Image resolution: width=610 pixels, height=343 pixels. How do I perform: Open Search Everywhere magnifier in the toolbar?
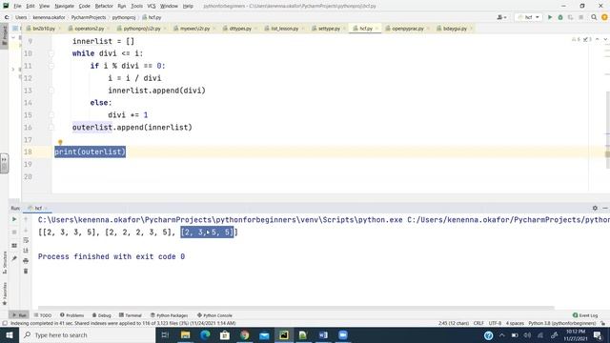[x=594, y=17]
